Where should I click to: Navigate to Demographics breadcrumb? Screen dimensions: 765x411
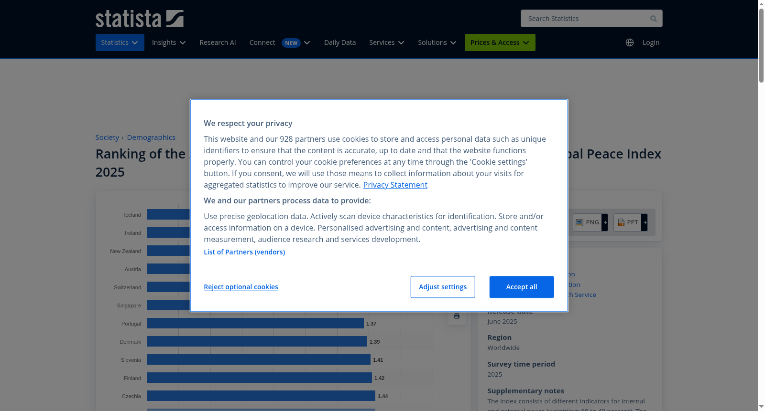[x=151, y=137]
